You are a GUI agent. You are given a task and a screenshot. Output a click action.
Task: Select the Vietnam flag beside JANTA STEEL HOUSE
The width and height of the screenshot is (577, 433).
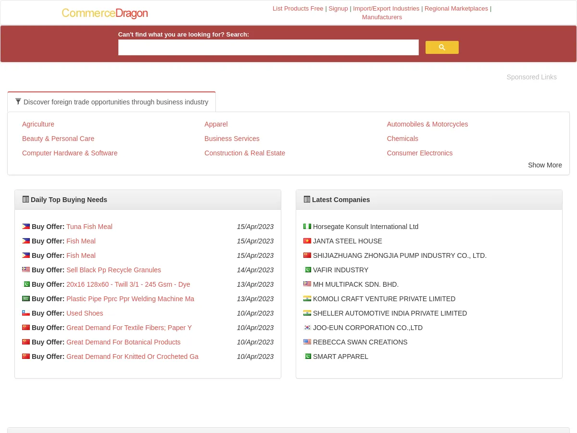[307, 241]
